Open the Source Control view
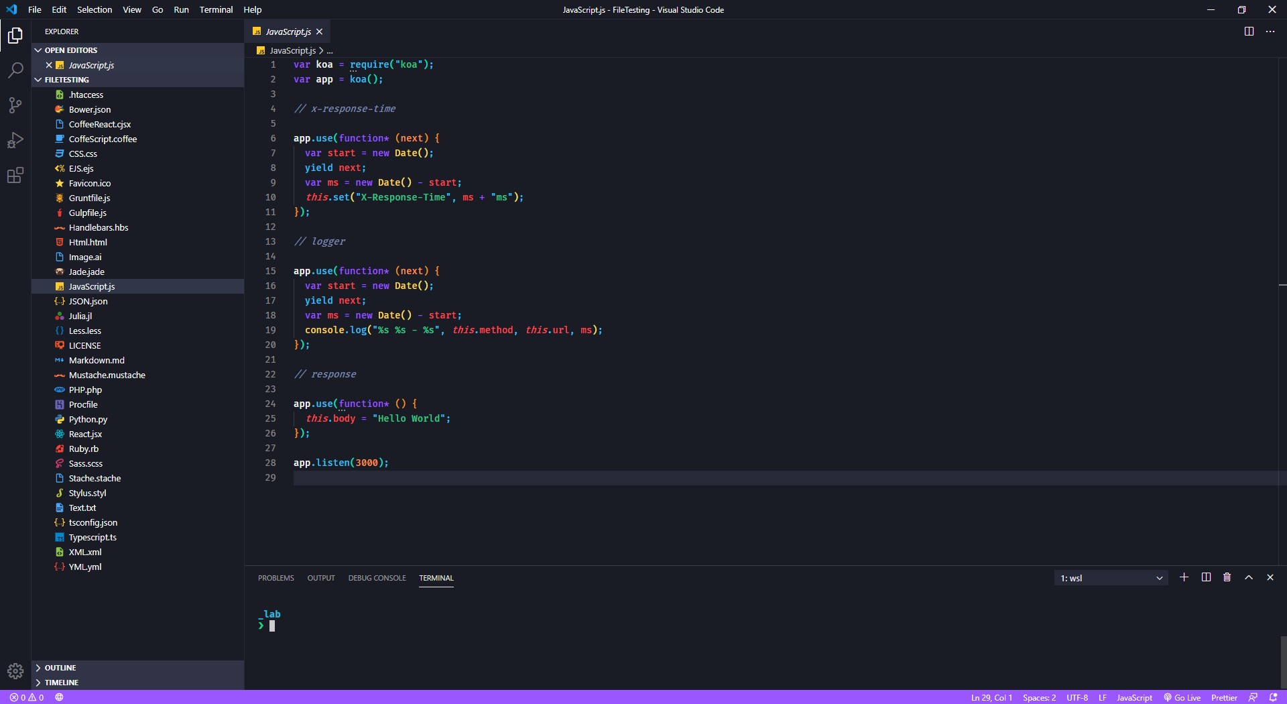 coord(15,105)
